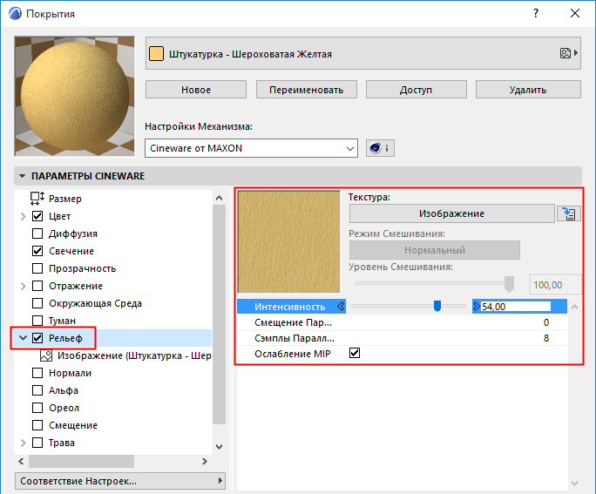Viewport: 596px width, 494px height.
Task: Click the Доступ button
Action: click(x=417, y=90)
